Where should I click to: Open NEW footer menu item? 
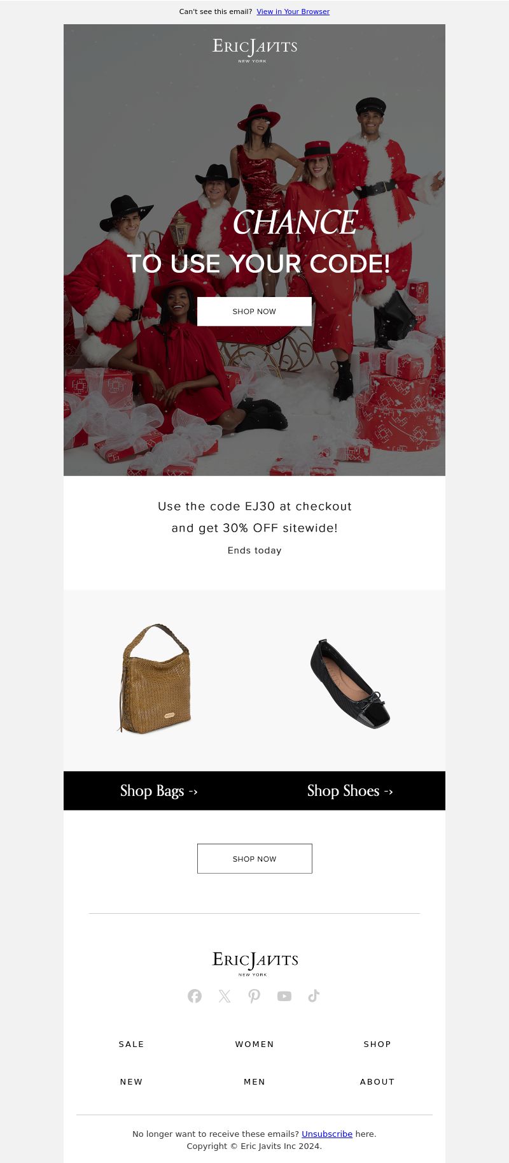[x=132, y=1081]
